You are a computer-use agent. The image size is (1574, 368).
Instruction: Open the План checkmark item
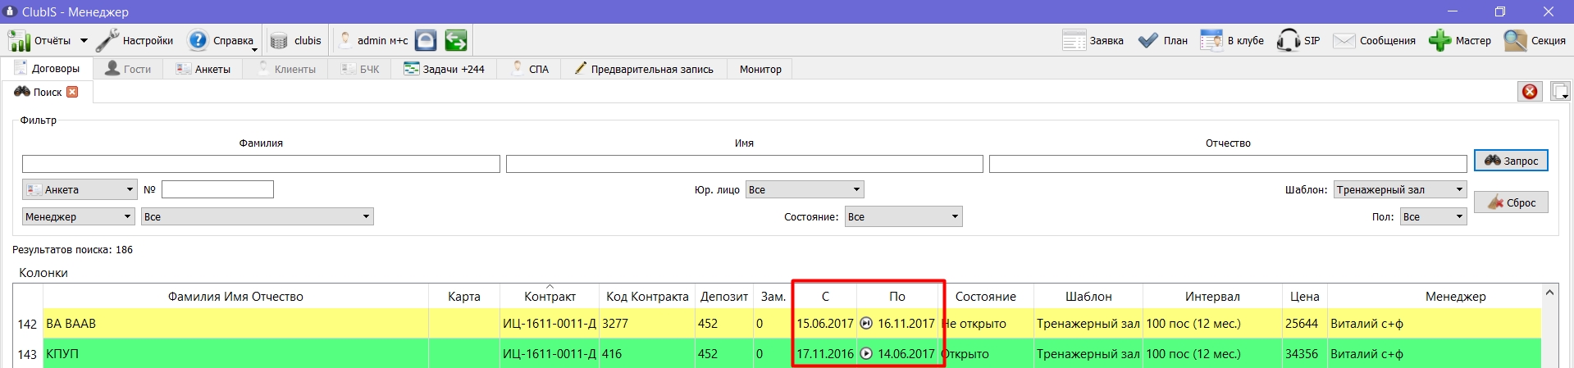1162,40
